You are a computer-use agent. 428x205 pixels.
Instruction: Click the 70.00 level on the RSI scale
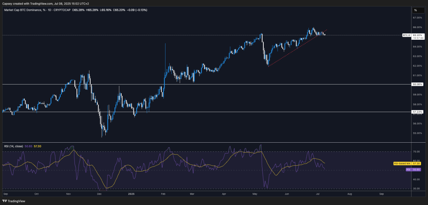pyautogui.click(x=416, y=151)
